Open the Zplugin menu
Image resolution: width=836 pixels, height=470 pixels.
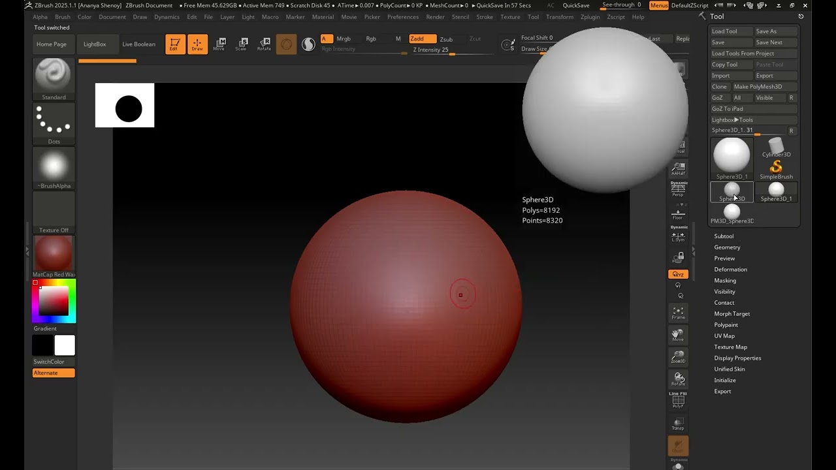pos(590,17)
